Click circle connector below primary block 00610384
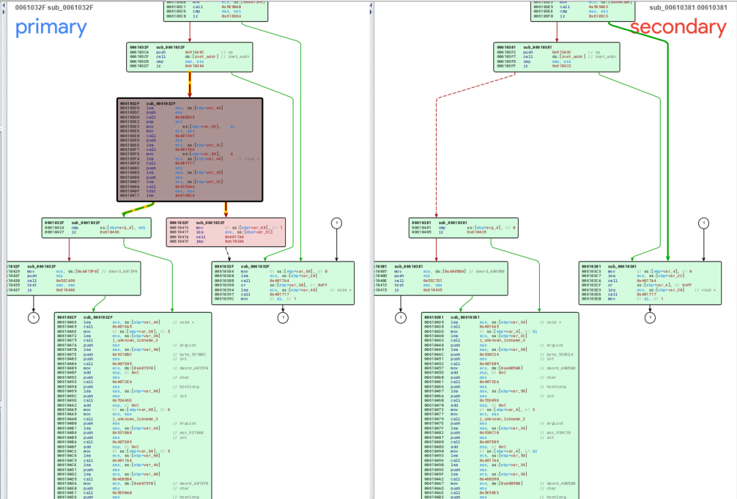 pos(283,317)
